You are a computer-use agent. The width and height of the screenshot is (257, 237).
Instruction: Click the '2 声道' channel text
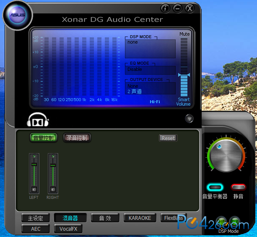135,91
